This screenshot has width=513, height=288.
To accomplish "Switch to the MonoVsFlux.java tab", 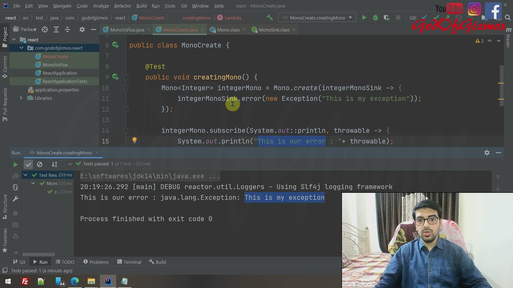I will [127, 30].
